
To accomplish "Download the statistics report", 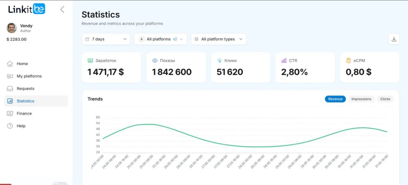I will (x=394, y=39).
